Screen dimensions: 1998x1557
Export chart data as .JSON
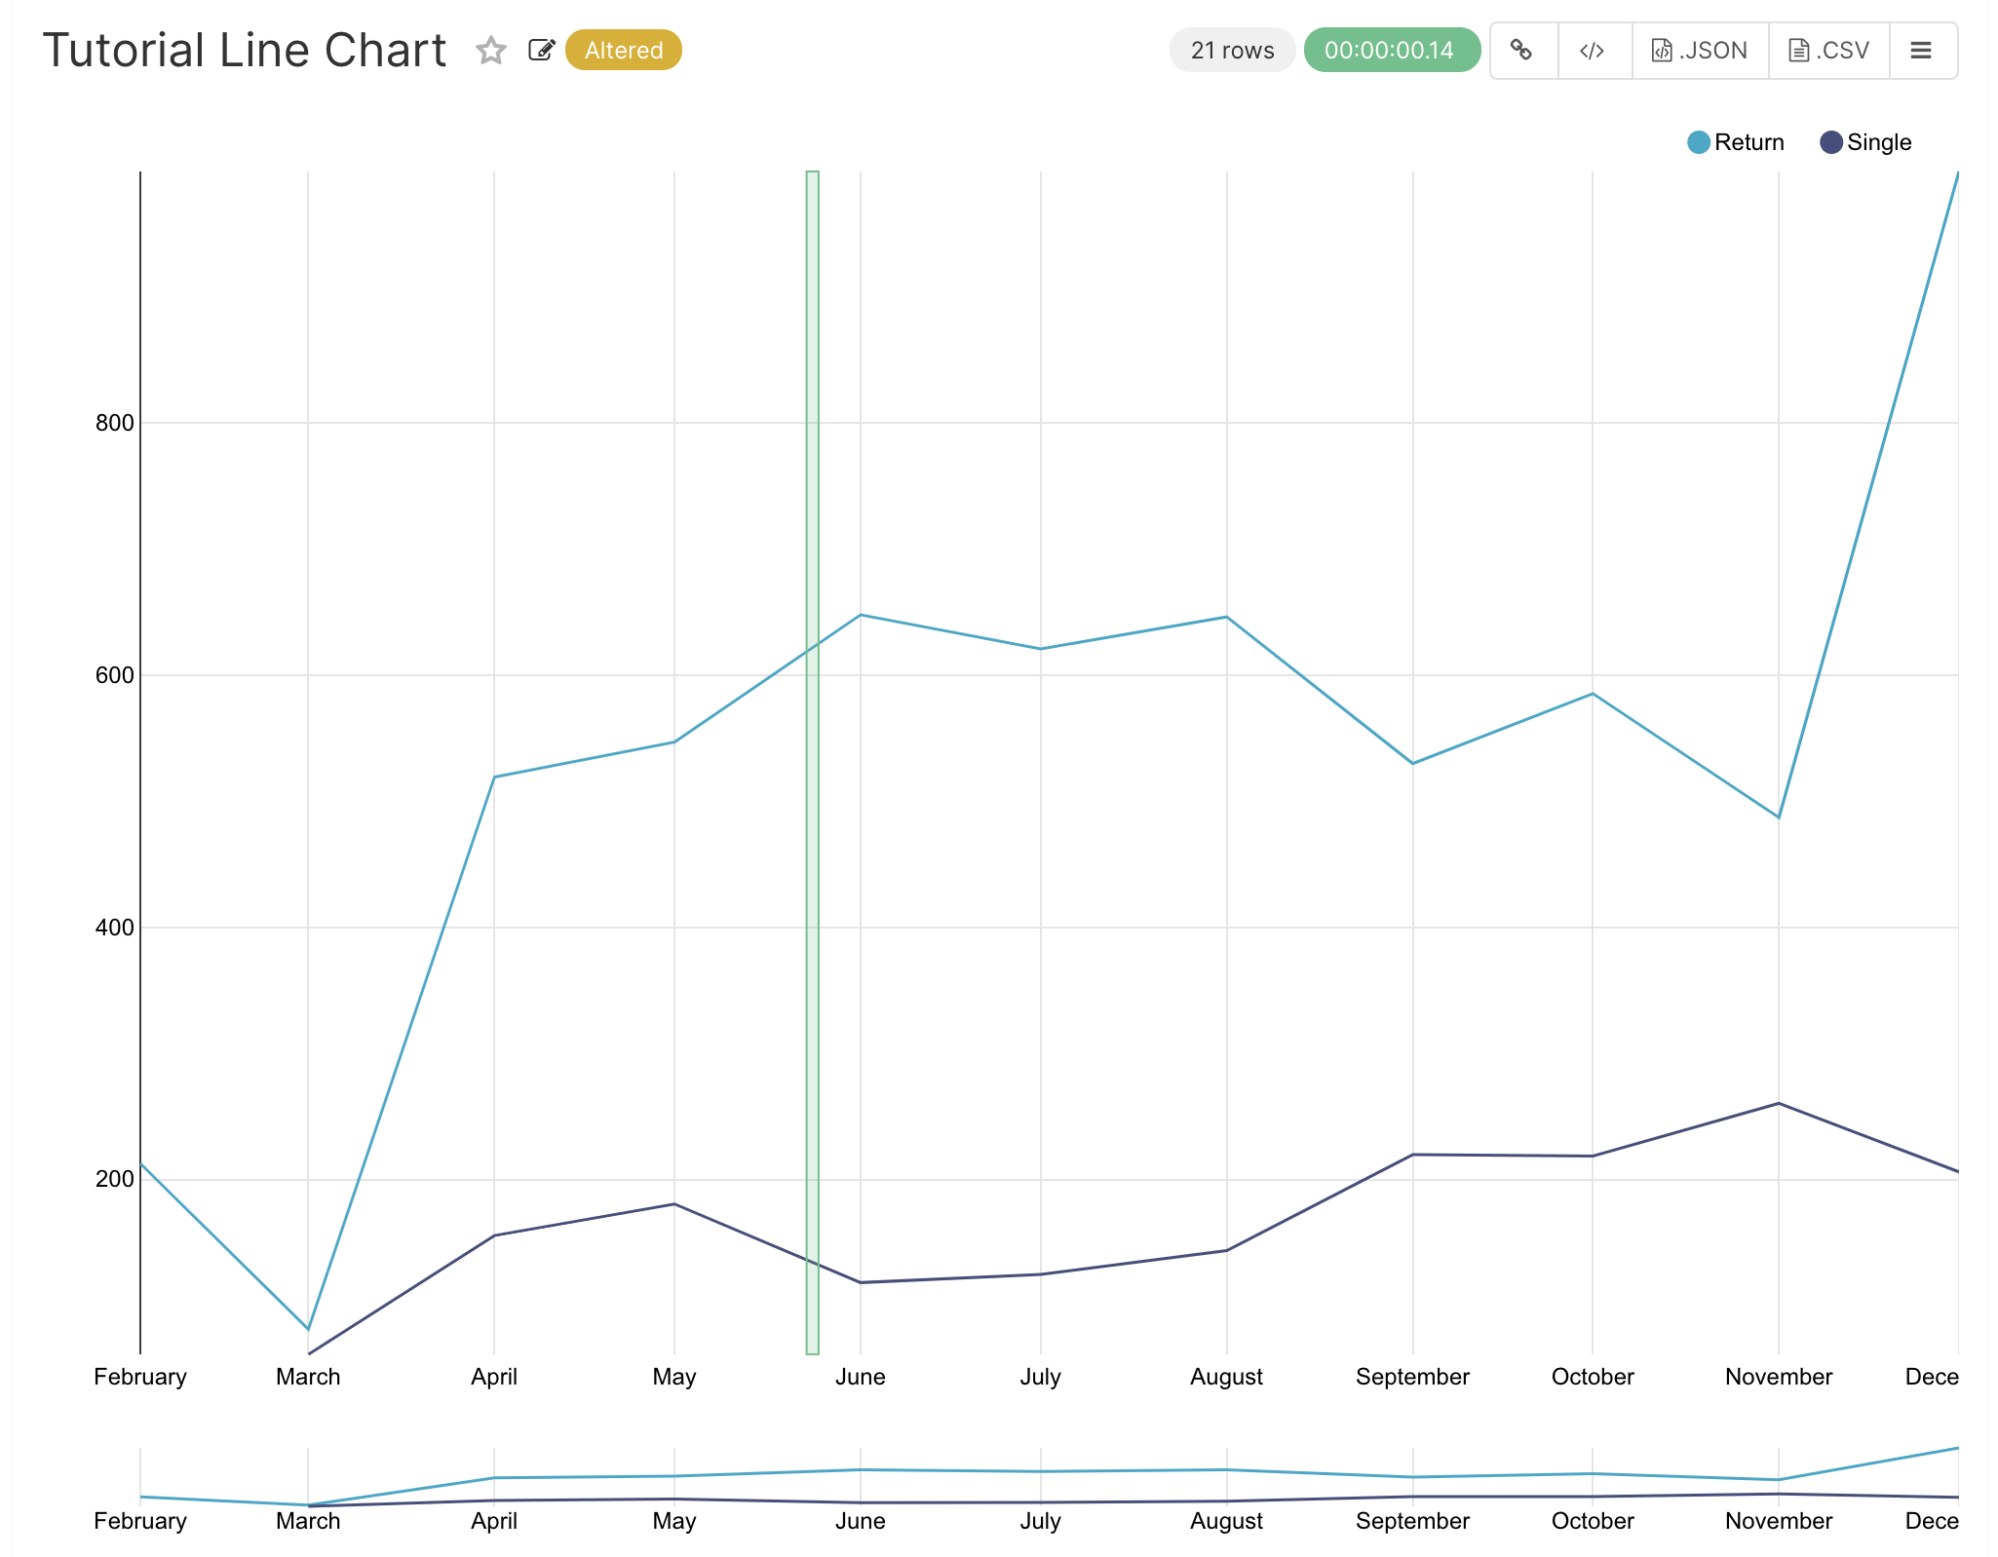(1700, 50)
